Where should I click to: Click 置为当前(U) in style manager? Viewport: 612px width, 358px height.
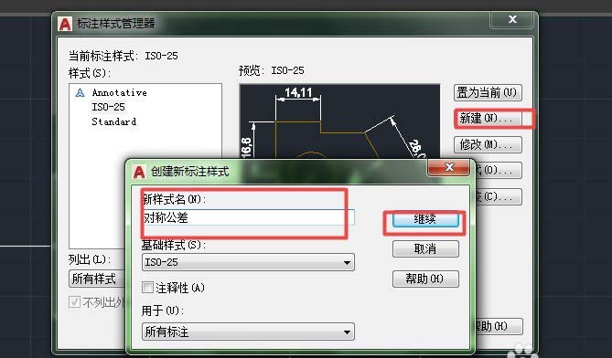(488, 93)
